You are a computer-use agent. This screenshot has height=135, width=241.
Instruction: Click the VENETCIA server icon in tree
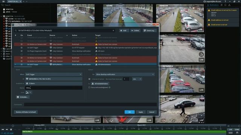4,16
